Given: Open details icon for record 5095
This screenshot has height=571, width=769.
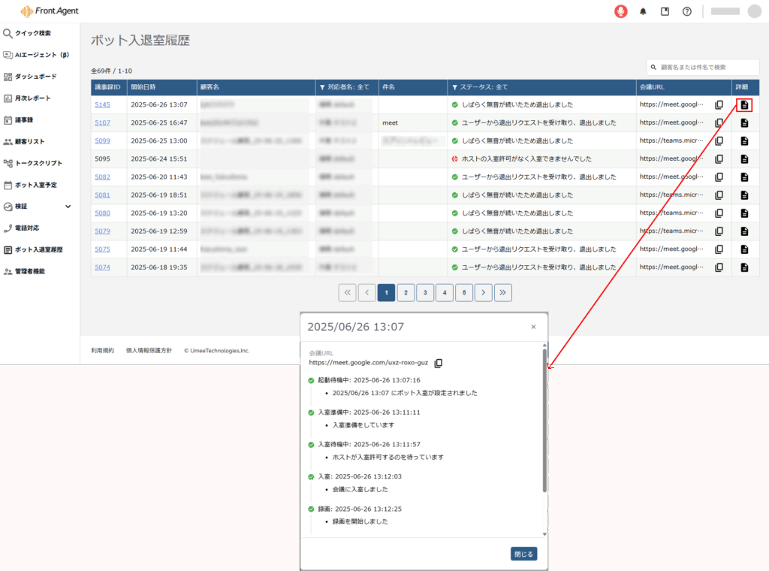Looking at the screenshot, I should (744, 159).
